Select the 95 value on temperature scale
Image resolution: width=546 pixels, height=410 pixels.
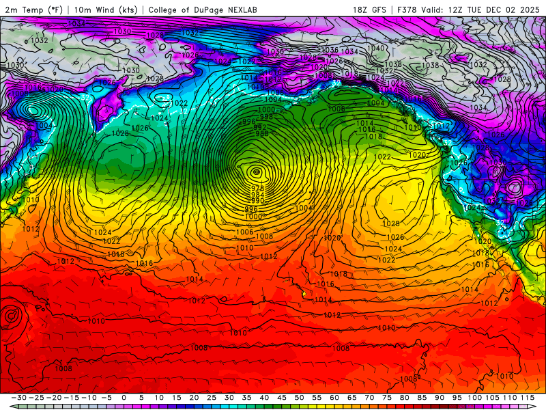click(x=457, y=398)
